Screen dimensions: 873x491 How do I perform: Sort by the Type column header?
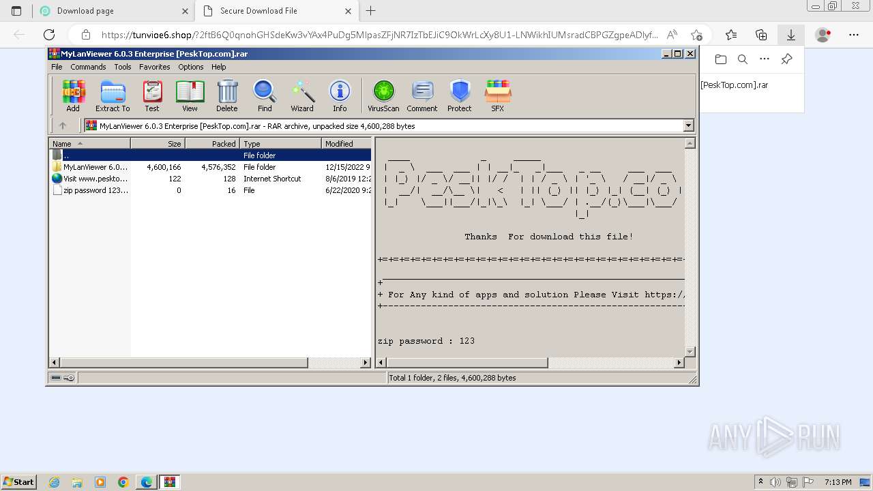point(280,143)
